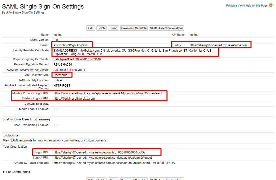Click the organization Login URL value
The width and height of the screenshot is (276, 180).
[99, 152]
